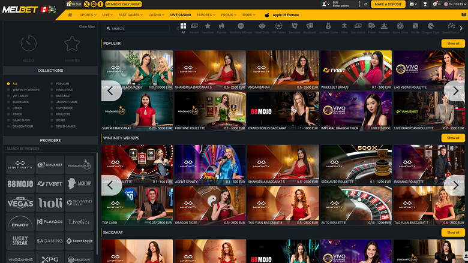Click the games search field
Viewport: 468px width, 263px height.
(x=137, y=28)
